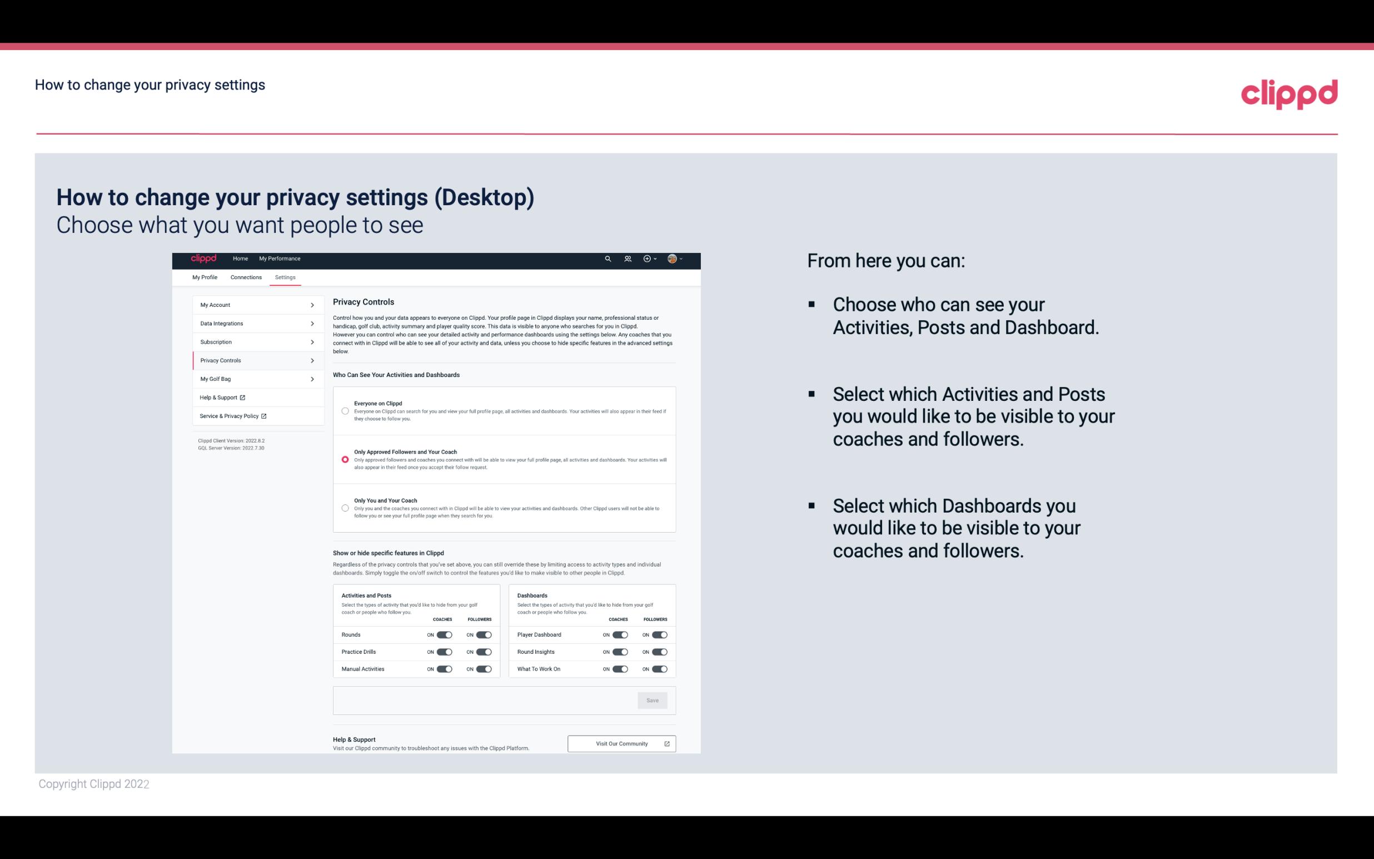This screenshot has width=1374, height=859.
Task: Enable Player Dashboard visibility for Followers
Action: pyautogui.click(x=660, y=634)
